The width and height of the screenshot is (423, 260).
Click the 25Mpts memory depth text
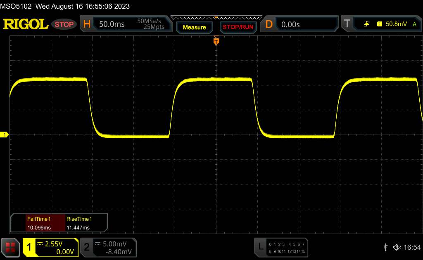(x=154, y=27)
